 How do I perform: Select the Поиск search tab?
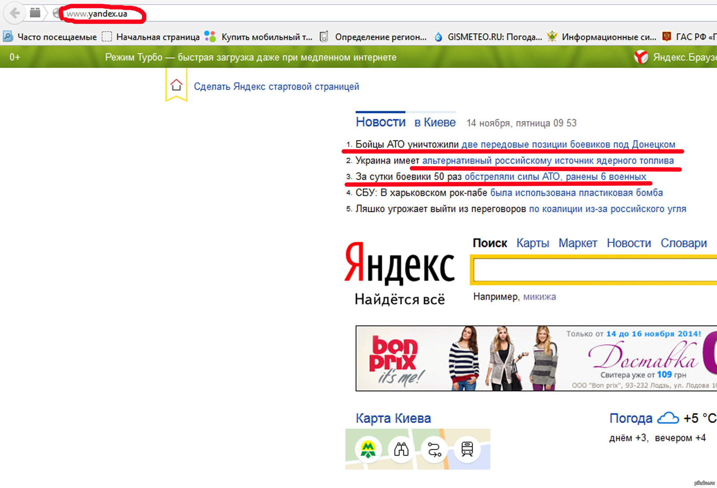pos(490,243)
